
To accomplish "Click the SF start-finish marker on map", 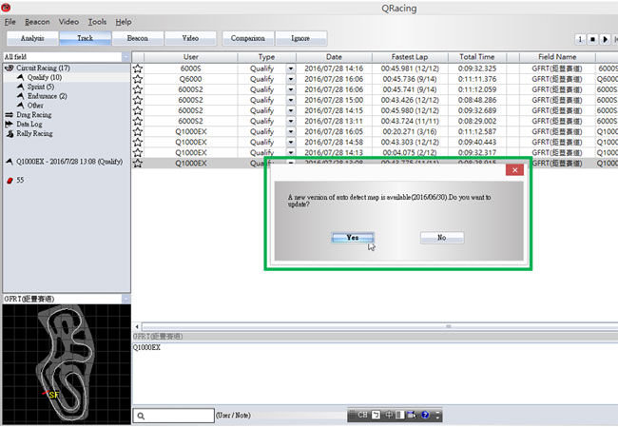I will 54,395.
